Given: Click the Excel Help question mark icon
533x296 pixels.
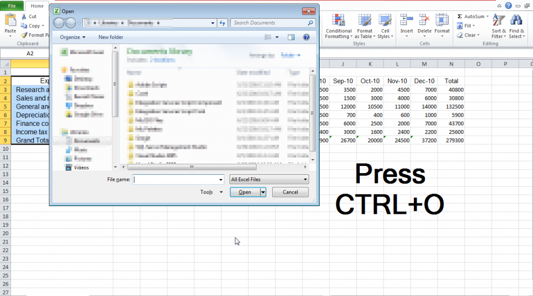Looking at the screenshot, I should point(508,5).
